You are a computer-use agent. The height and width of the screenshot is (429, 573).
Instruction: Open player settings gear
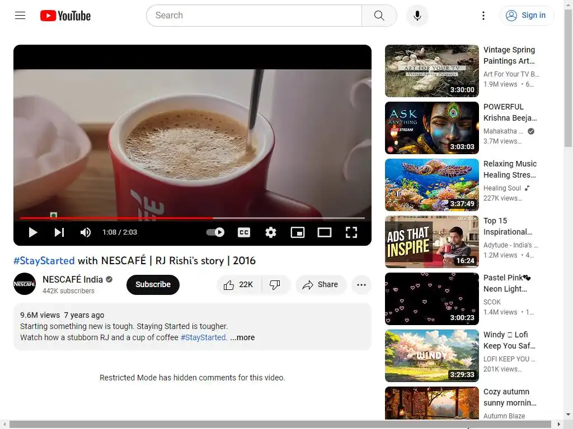click(271, 232)
